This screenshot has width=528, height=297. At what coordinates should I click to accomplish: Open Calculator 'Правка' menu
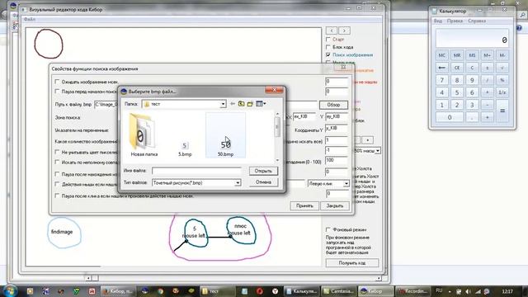[x=455, y=21]
